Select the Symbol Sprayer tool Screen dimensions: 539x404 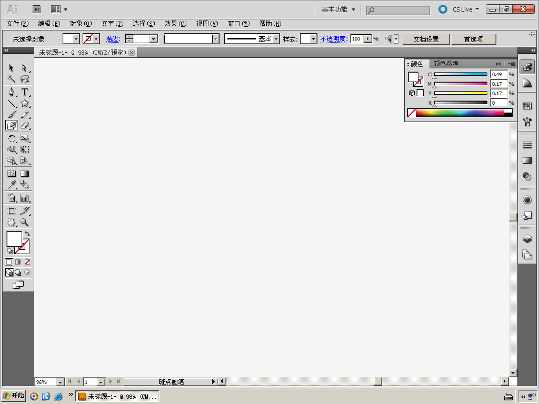pos(11,198)
